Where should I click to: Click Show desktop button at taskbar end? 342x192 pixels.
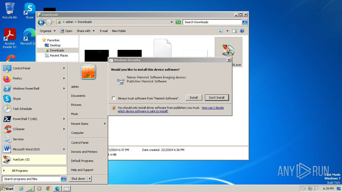[339, 189]
